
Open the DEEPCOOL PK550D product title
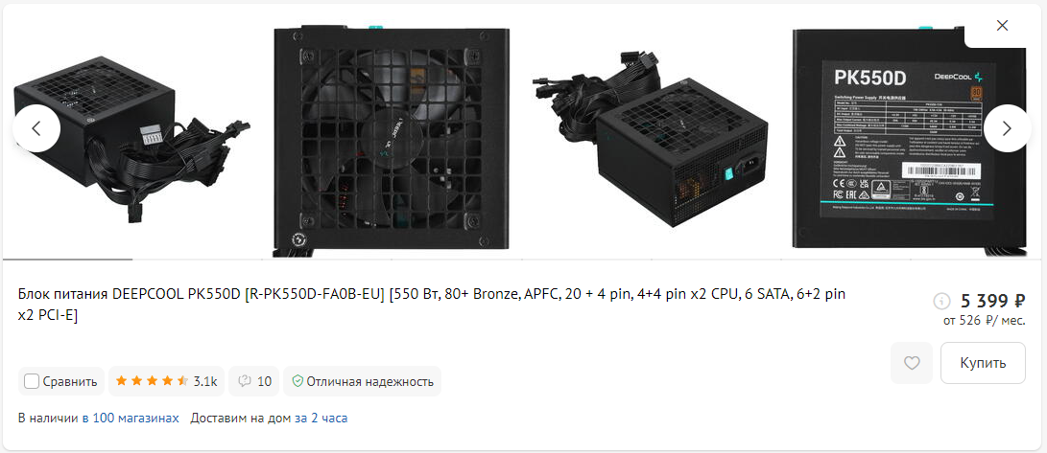click(433, 305)
